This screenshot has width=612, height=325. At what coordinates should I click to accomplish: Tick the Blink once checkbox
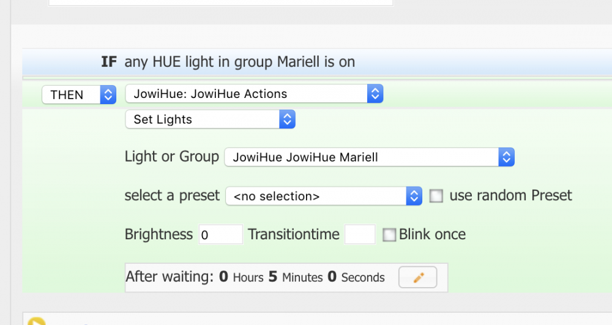pyautogui.click(x=389, y=235)
